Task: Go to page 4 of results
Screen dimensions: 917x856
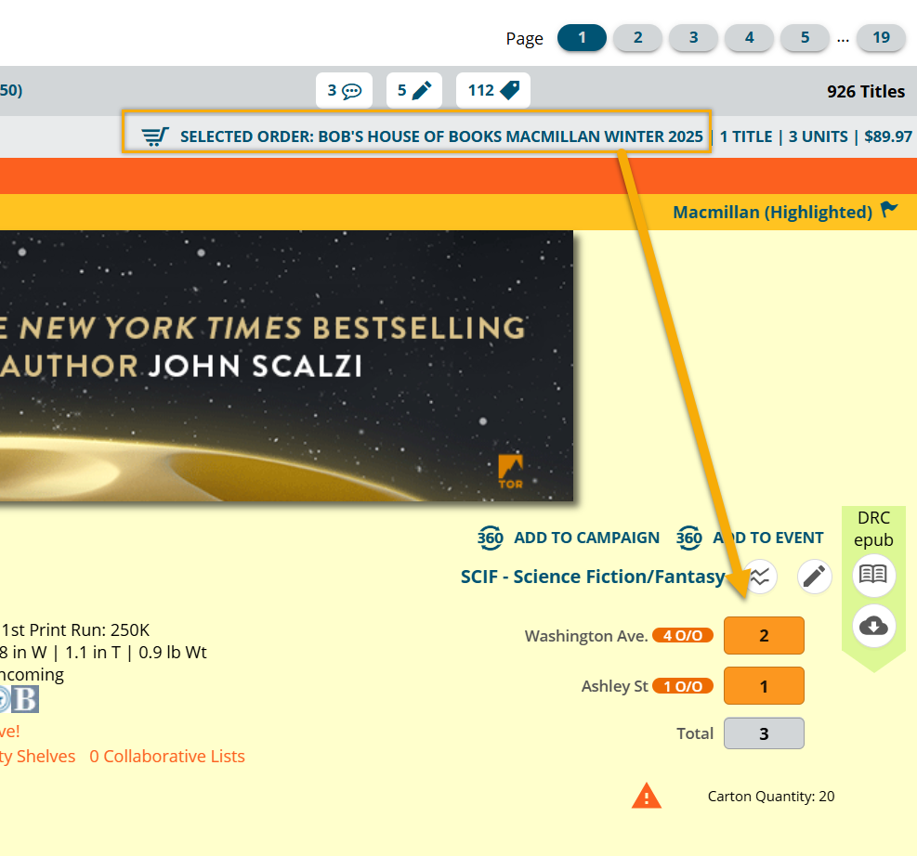Action: click(x=749, y=38)
